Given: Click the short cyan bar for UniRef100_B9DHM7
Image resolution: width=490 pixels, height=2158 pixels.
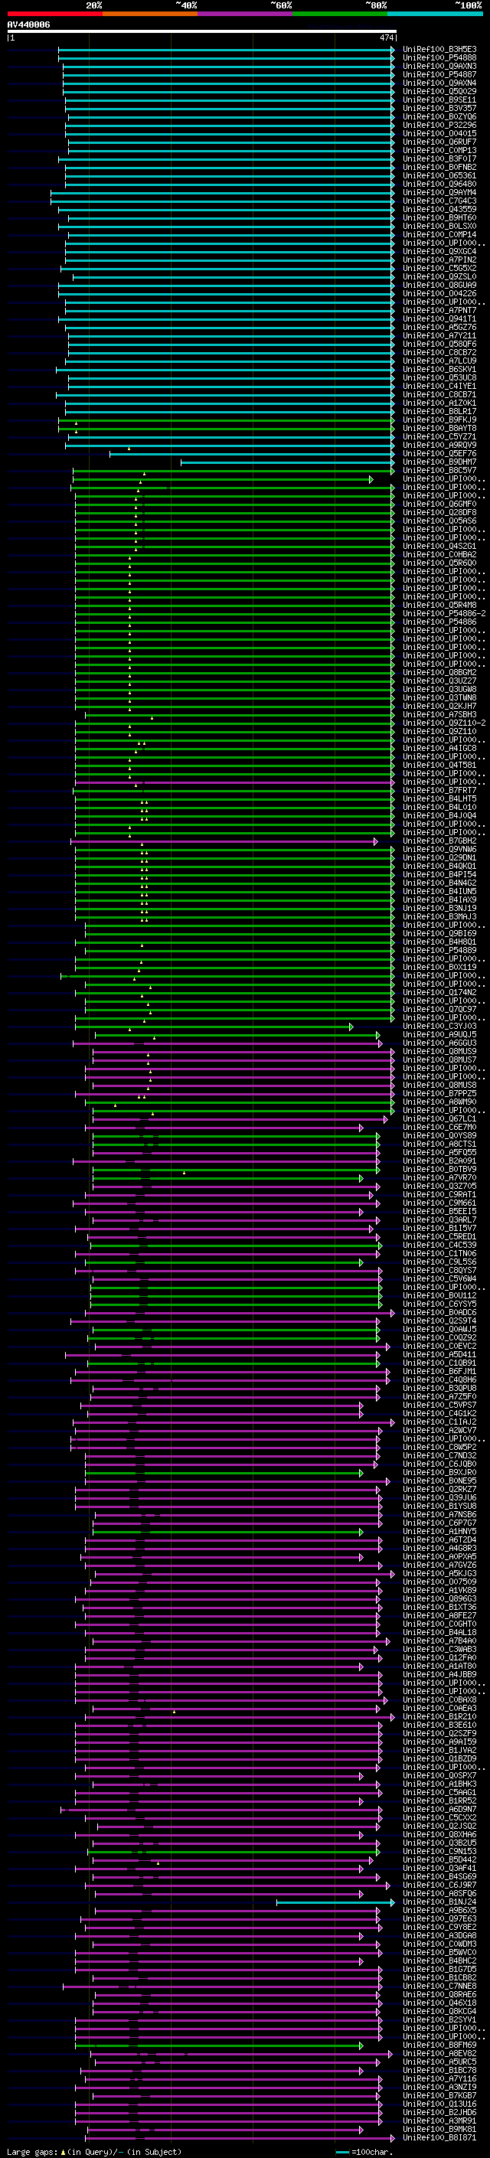Looking at the screenshot, I should 287,462.
